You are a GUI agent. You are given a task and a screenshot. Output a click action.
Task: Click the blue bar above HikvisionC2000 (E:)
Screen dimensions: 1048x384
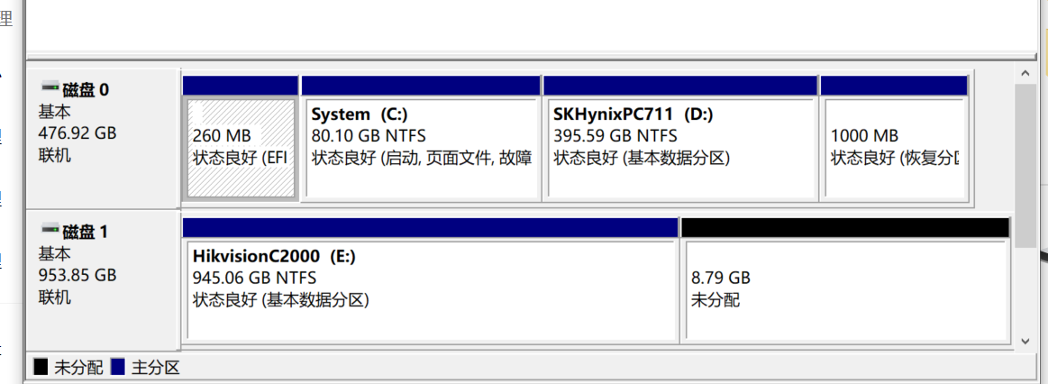point(431,227)
